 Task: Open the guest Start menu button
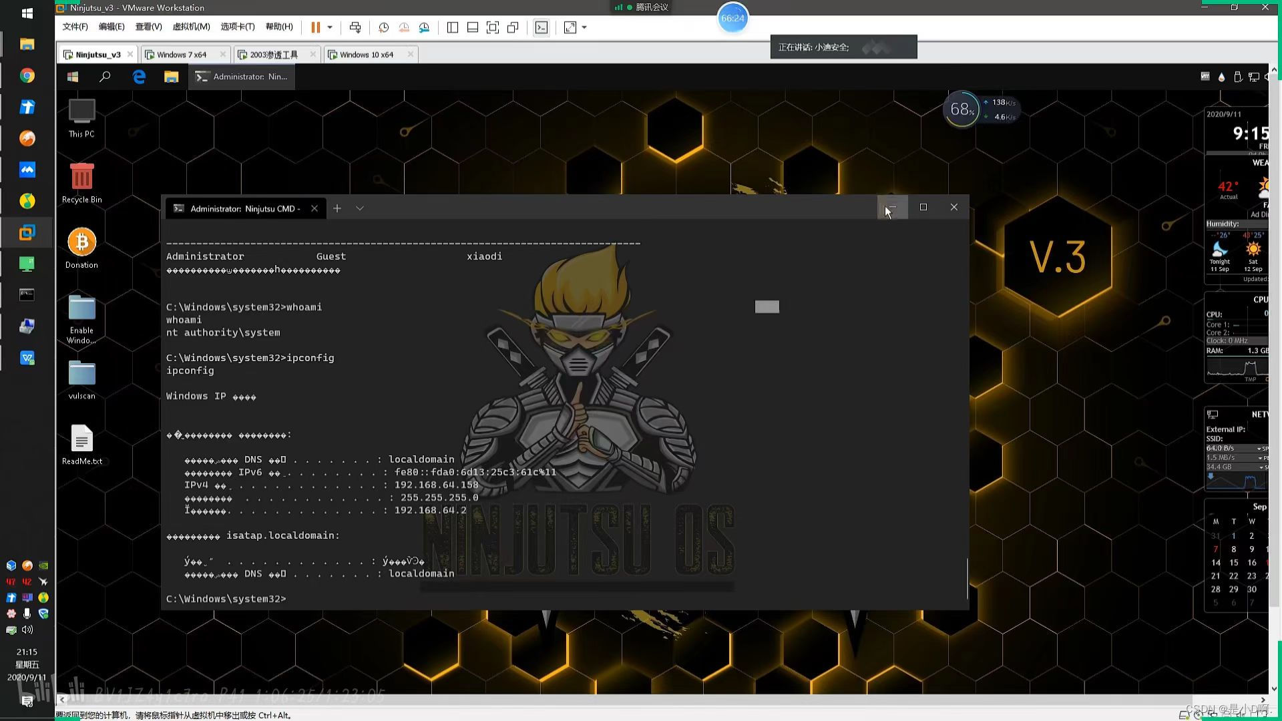point(73,77)
